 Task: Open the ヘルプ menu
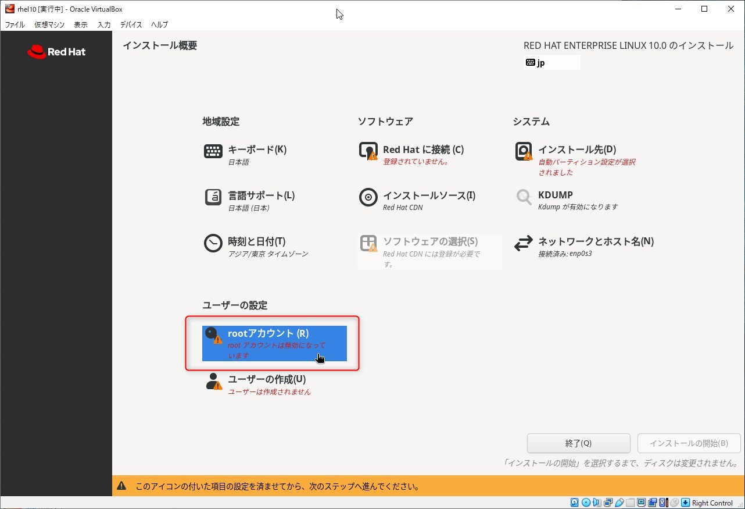[x=159, y=25]
